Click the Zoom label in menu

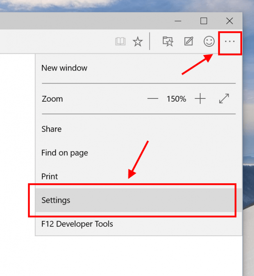coord(52,99)
